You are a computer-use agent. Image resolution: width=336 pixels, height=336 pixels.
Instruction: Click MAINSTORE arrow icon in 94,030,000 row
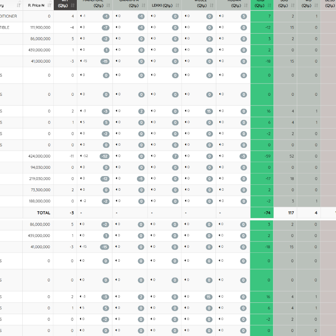[81, 167]
